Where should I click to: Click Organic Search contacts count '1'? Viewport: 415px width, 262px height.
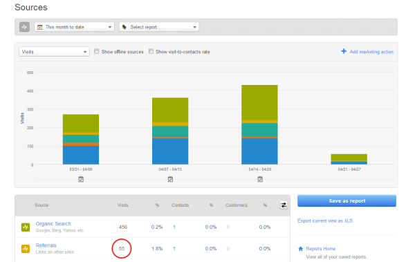coord(174,227)
